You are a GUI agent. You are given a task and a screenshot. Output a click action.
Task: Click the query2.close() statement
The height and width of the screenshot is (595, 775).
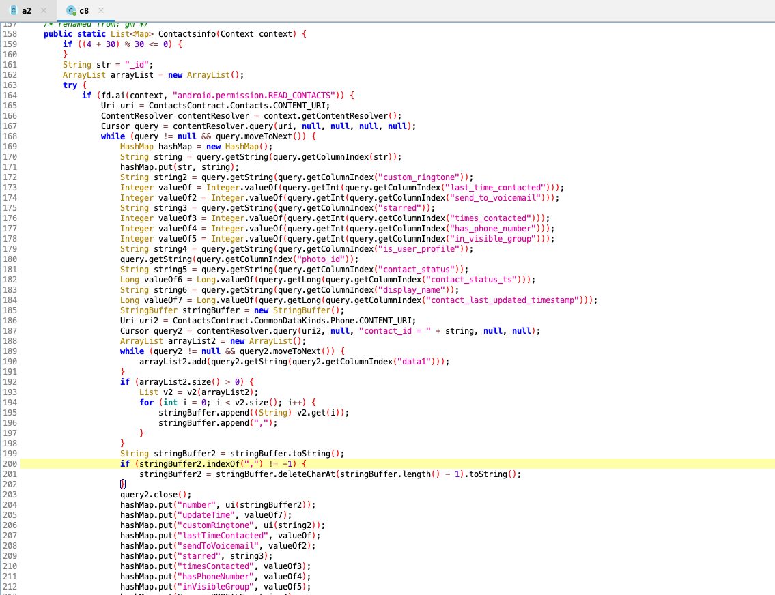[x=156, y=495]
